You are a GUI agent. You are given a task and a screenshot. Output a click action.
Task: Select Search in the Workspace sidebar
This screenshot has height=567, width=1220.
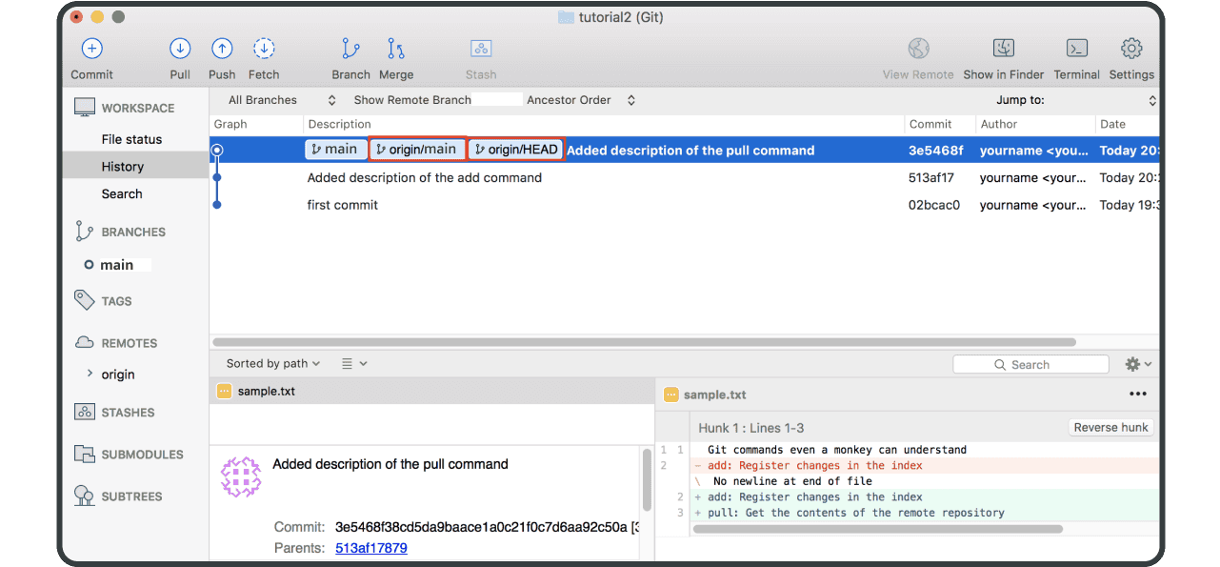coord(122,193)
